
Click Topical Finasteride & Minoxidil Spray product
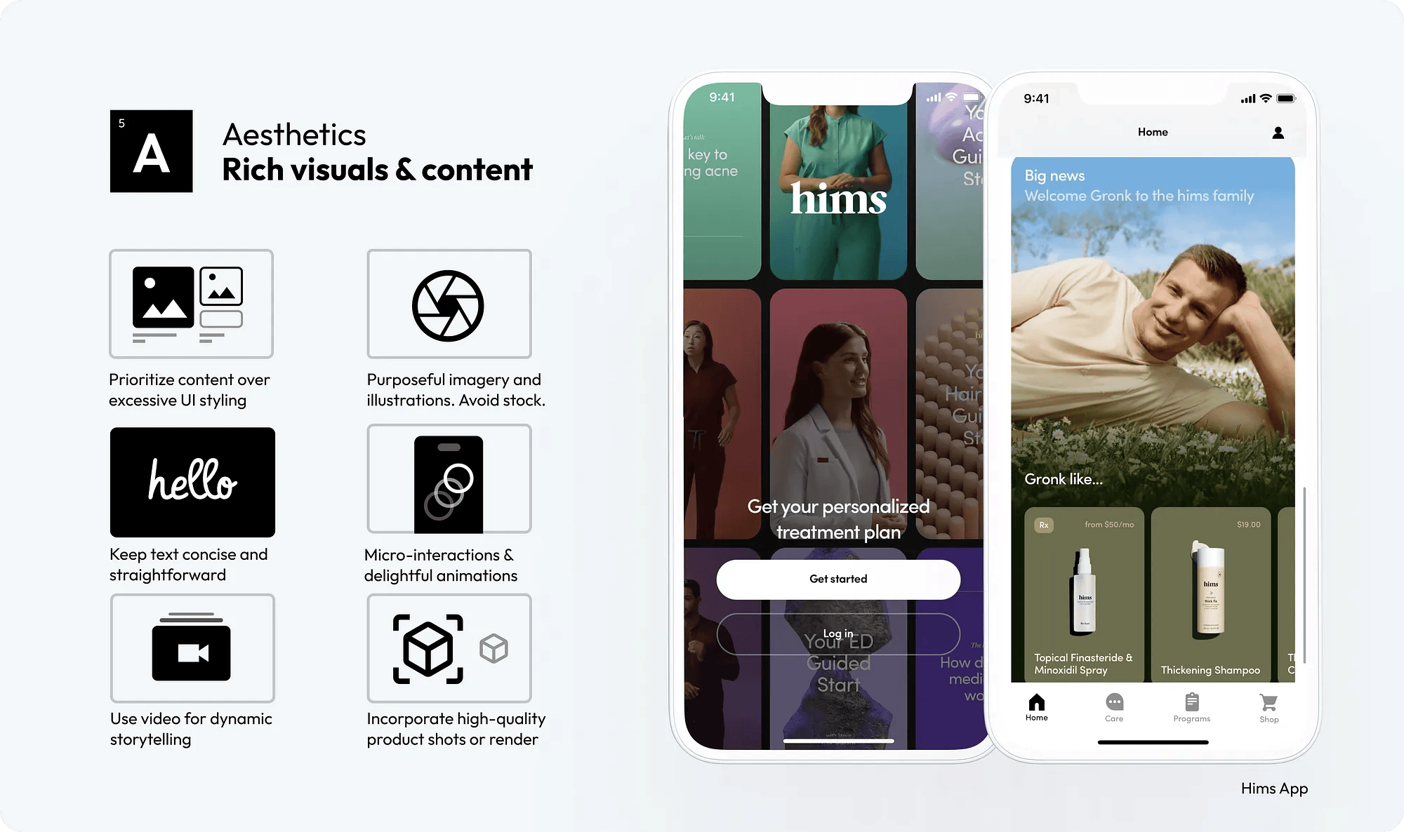(1083, 594)
